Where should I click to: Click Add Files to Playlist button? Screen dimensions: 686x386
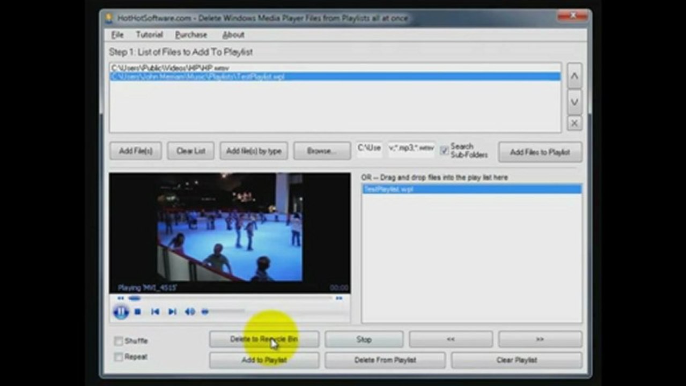(x=540, y=152)
